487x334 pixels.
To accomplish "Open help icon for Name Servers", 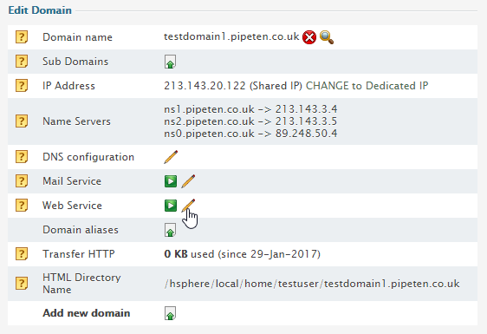I will coord(22,121).
